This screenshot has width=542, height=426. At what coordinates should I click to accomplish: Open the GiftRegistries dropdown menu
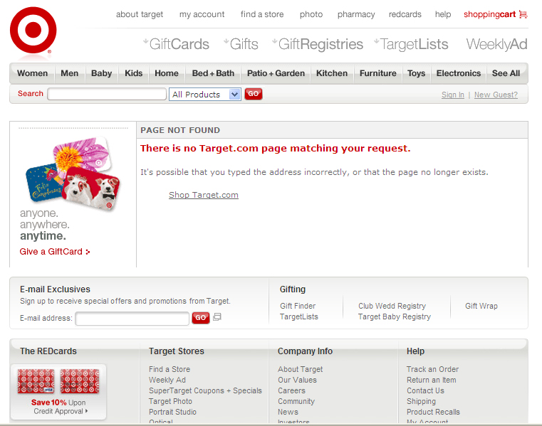coord(319,44)
